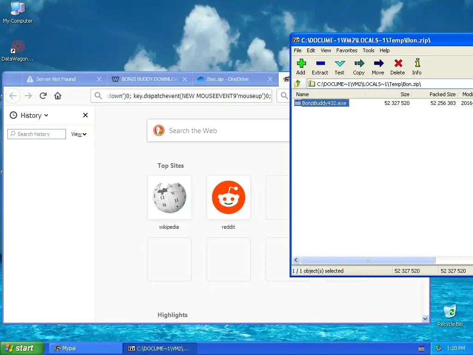Select the BonziBuddy432.exe file
Screen dimensions: 473x355
point(321,103)
